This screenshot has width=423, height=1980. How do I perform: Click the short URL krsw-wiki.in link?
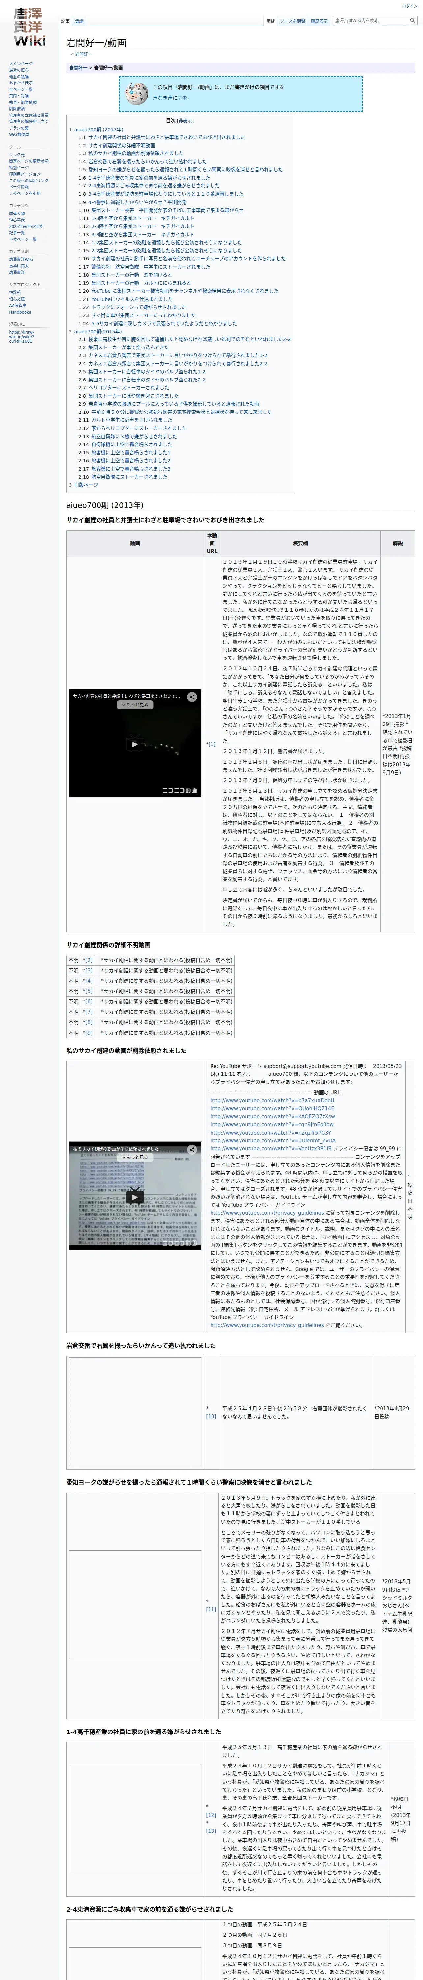(x=21, y=337)
